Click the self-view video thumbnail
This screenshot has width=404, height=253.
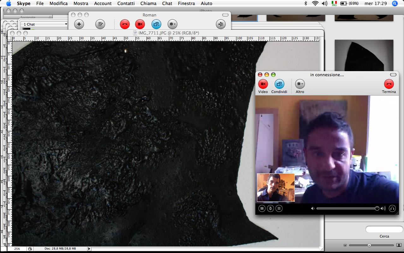(276, 188)
